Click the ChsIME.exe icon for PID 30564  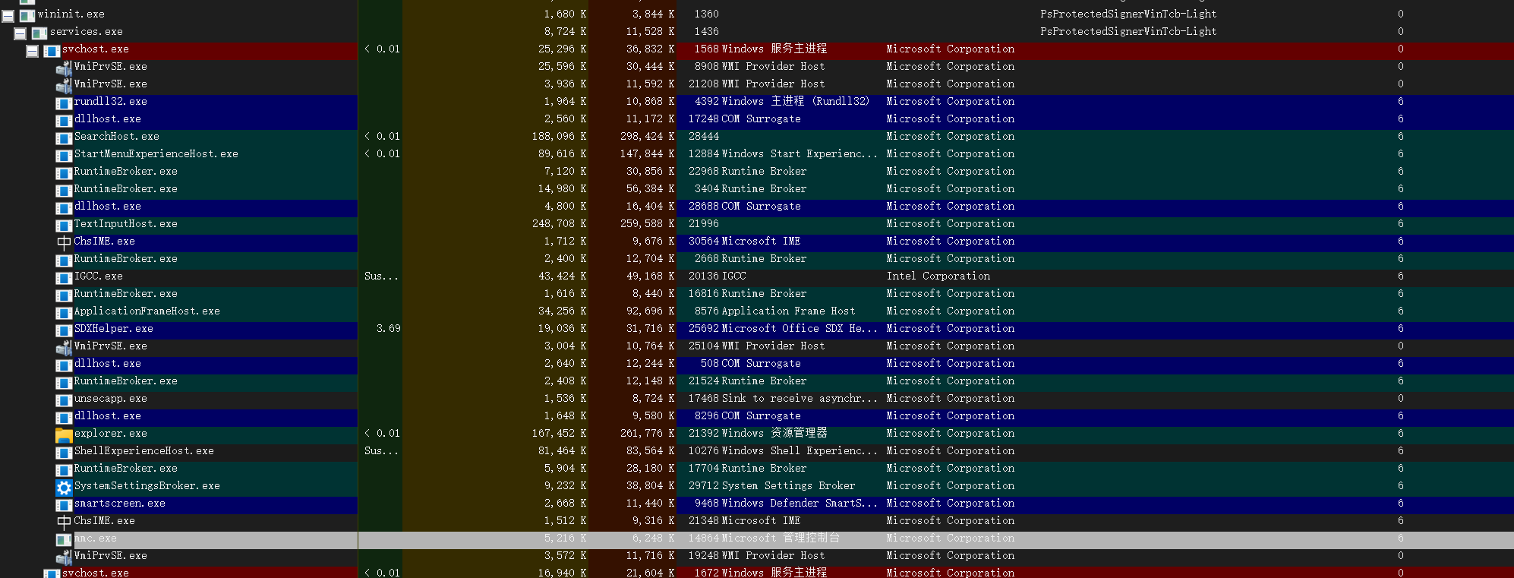point(64,242)
